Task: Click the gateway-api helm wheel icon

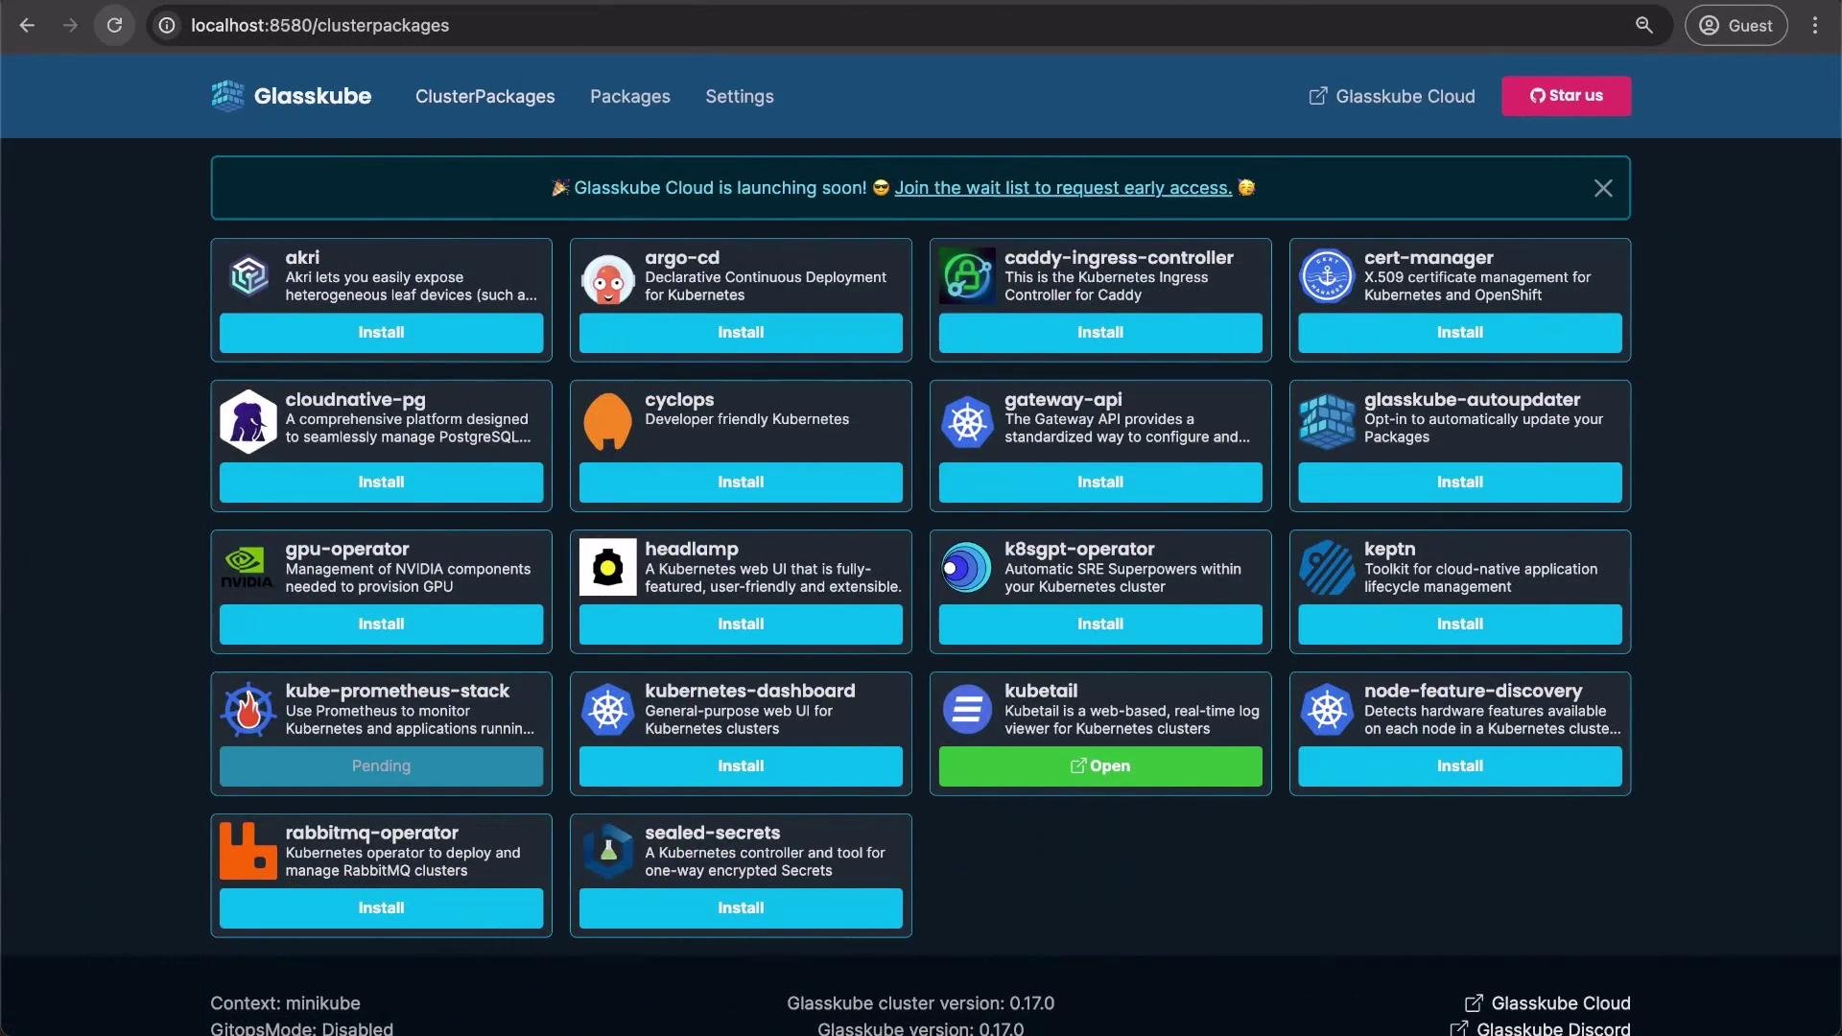Action: click(967, 422)
